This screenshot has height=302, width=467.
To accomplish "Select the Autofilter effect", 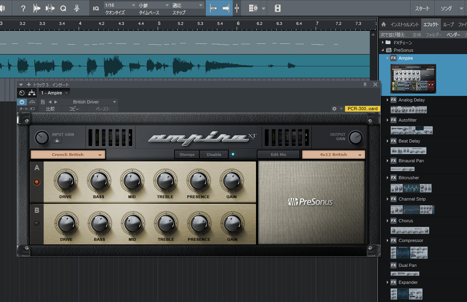I will 407,120.
